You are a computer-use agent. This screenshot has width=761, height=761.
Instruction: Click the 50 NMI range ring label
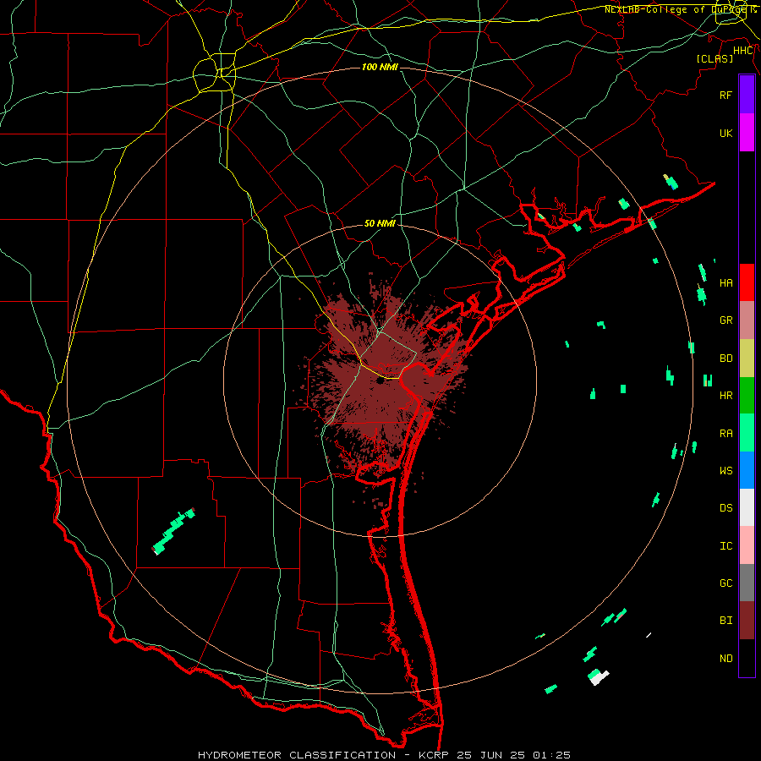[x=380, y=223]
